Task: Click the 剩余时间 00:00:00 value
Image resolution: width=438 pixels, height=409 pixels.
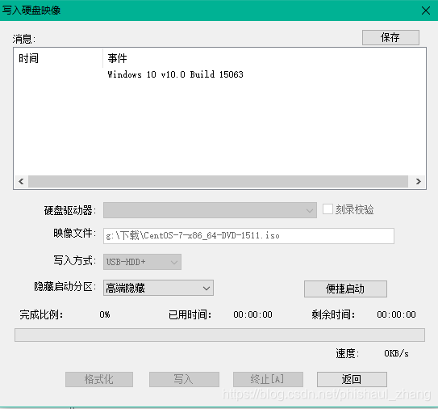Action: pos(396,314)
